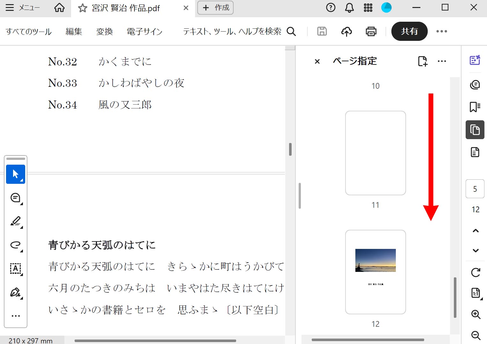Open the sticky note comment tool

(x=15, y=198)
